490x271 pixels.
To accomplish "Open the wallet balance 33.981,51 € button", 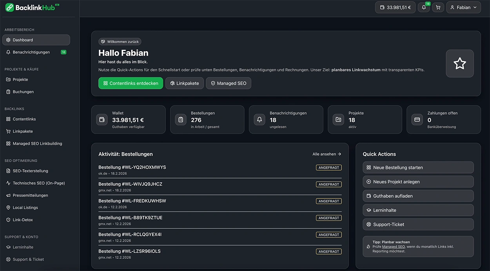I will tap(395, 7).
